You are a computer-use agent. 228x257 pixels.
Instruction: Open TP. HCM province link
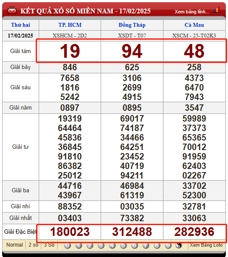(70, 25)
